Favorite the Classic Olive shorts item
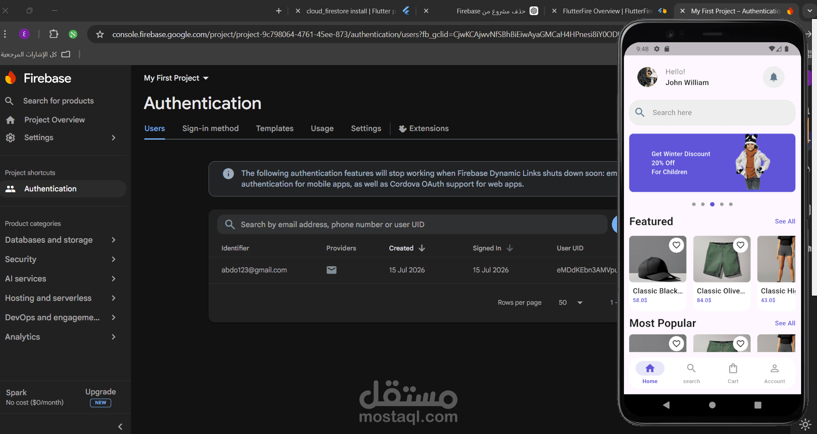The image size is (817, 434). [740, 245]
